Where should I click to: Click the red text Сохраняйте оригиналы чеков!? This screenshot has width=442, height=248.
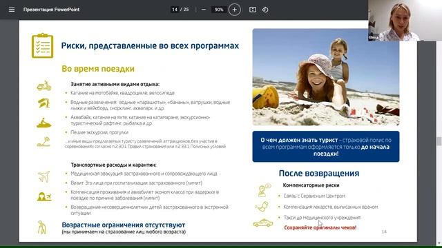(x=320, y=227)
